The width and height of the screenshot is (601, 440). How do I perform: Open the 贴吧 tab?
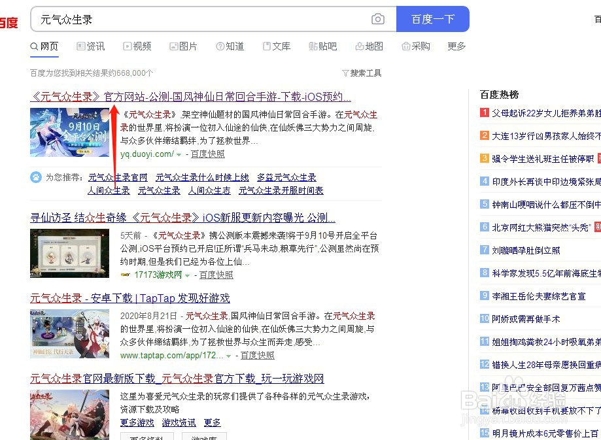point(322,46)
